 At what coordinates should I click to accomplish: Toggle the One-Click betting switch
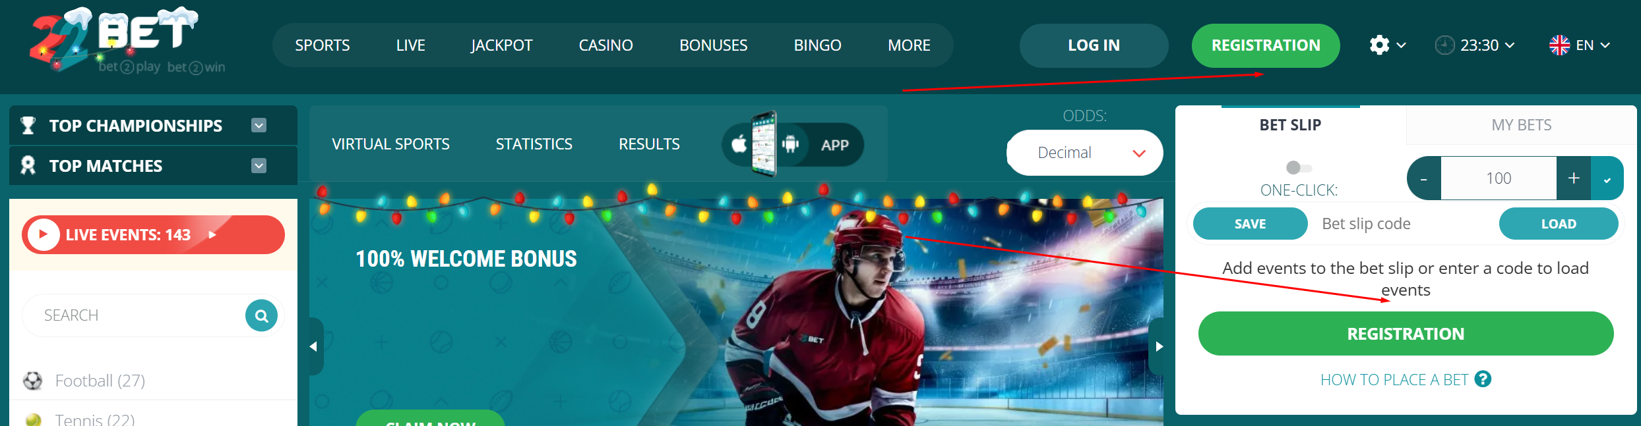pos(1299,167)
